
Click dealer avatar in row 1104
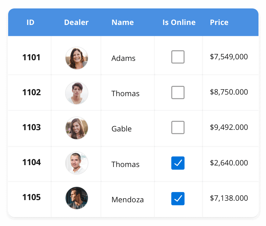click(77, 163)
